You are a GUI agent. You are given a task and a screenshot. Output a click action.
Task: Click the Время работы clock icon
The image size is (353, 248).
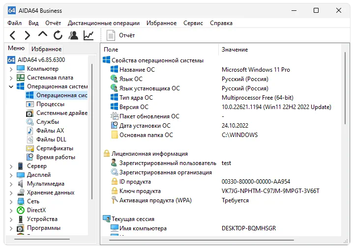tap(29, 157)
